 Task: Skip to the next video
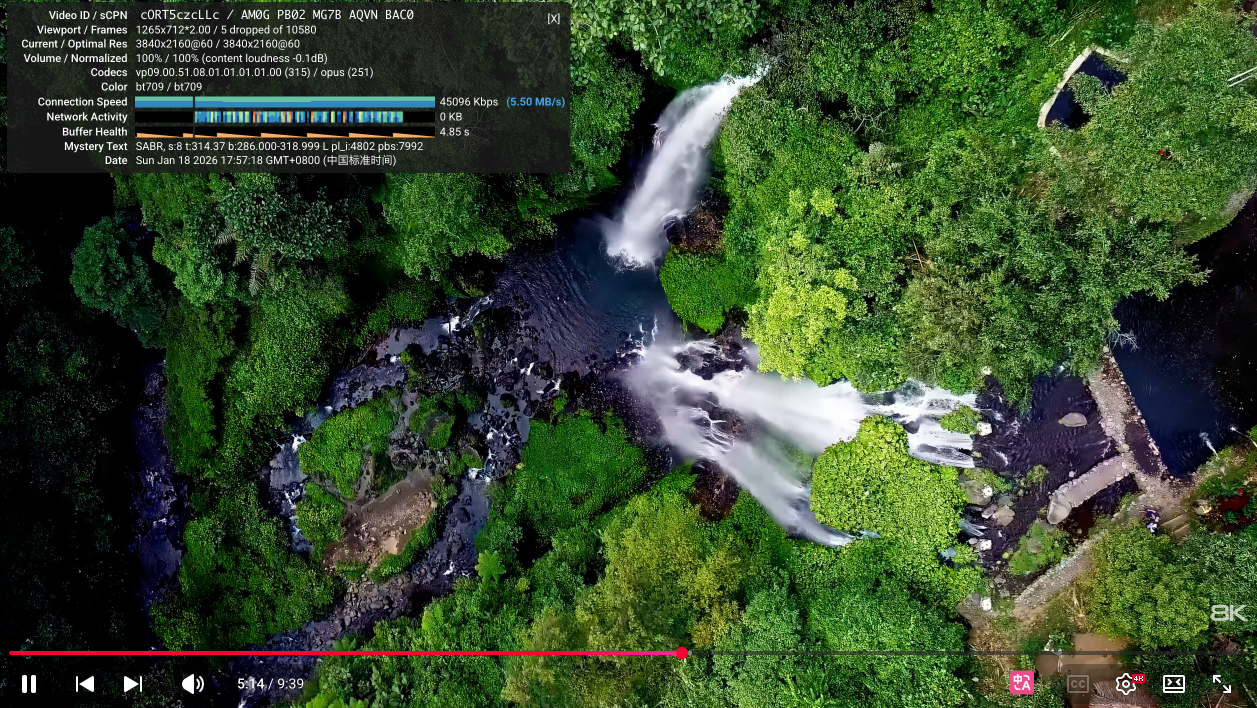point(133,683)
